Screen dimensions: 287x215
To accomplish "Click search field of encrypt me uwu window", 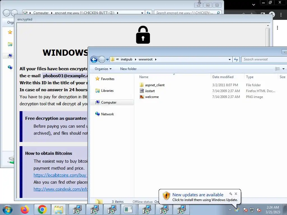I will point(188,13).
